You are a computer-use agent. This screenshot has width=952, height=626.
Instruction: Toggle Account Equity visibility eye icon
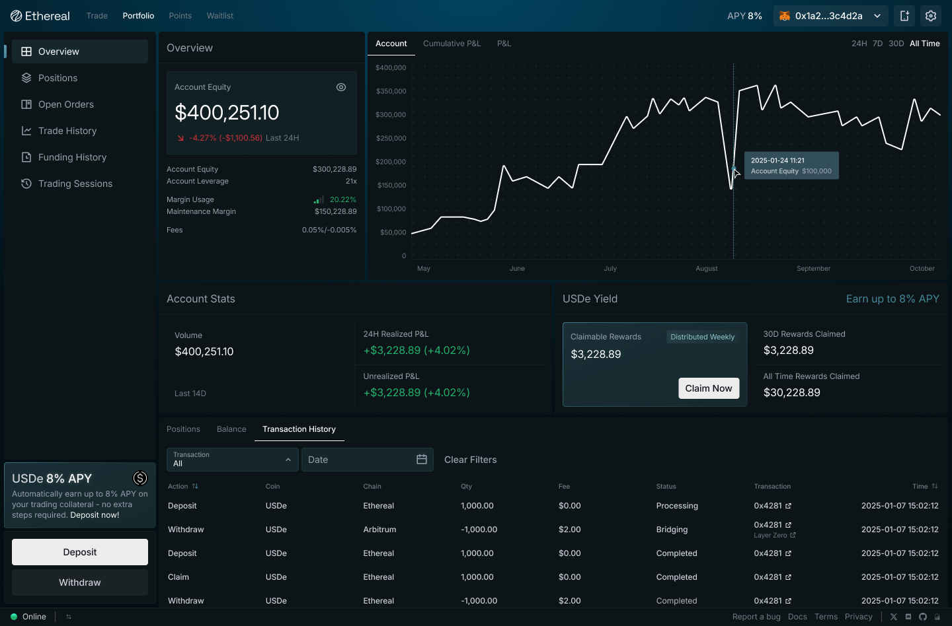(x=341, y=87)
